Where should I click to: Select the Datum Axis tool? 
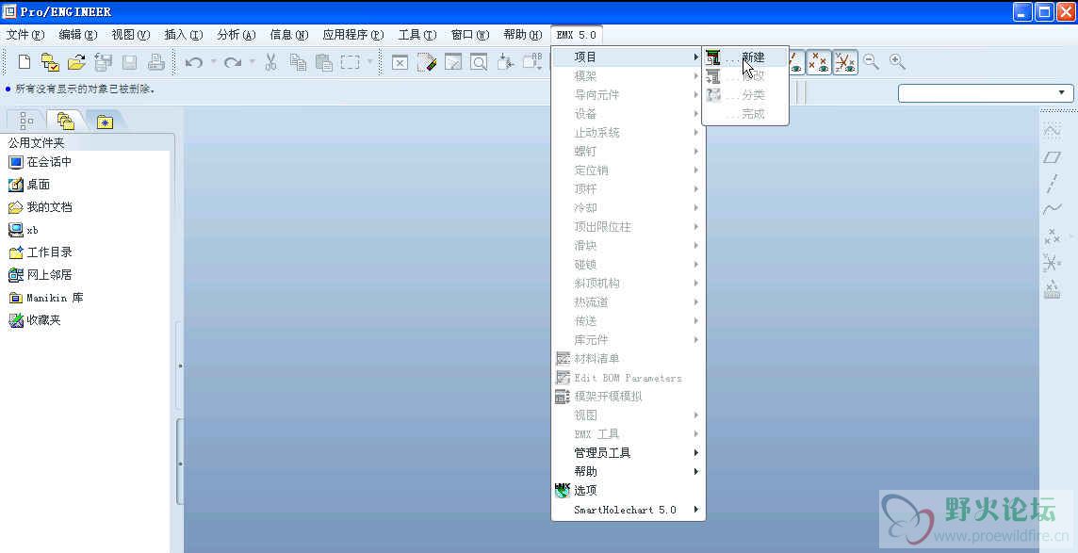click(1052, 183)
